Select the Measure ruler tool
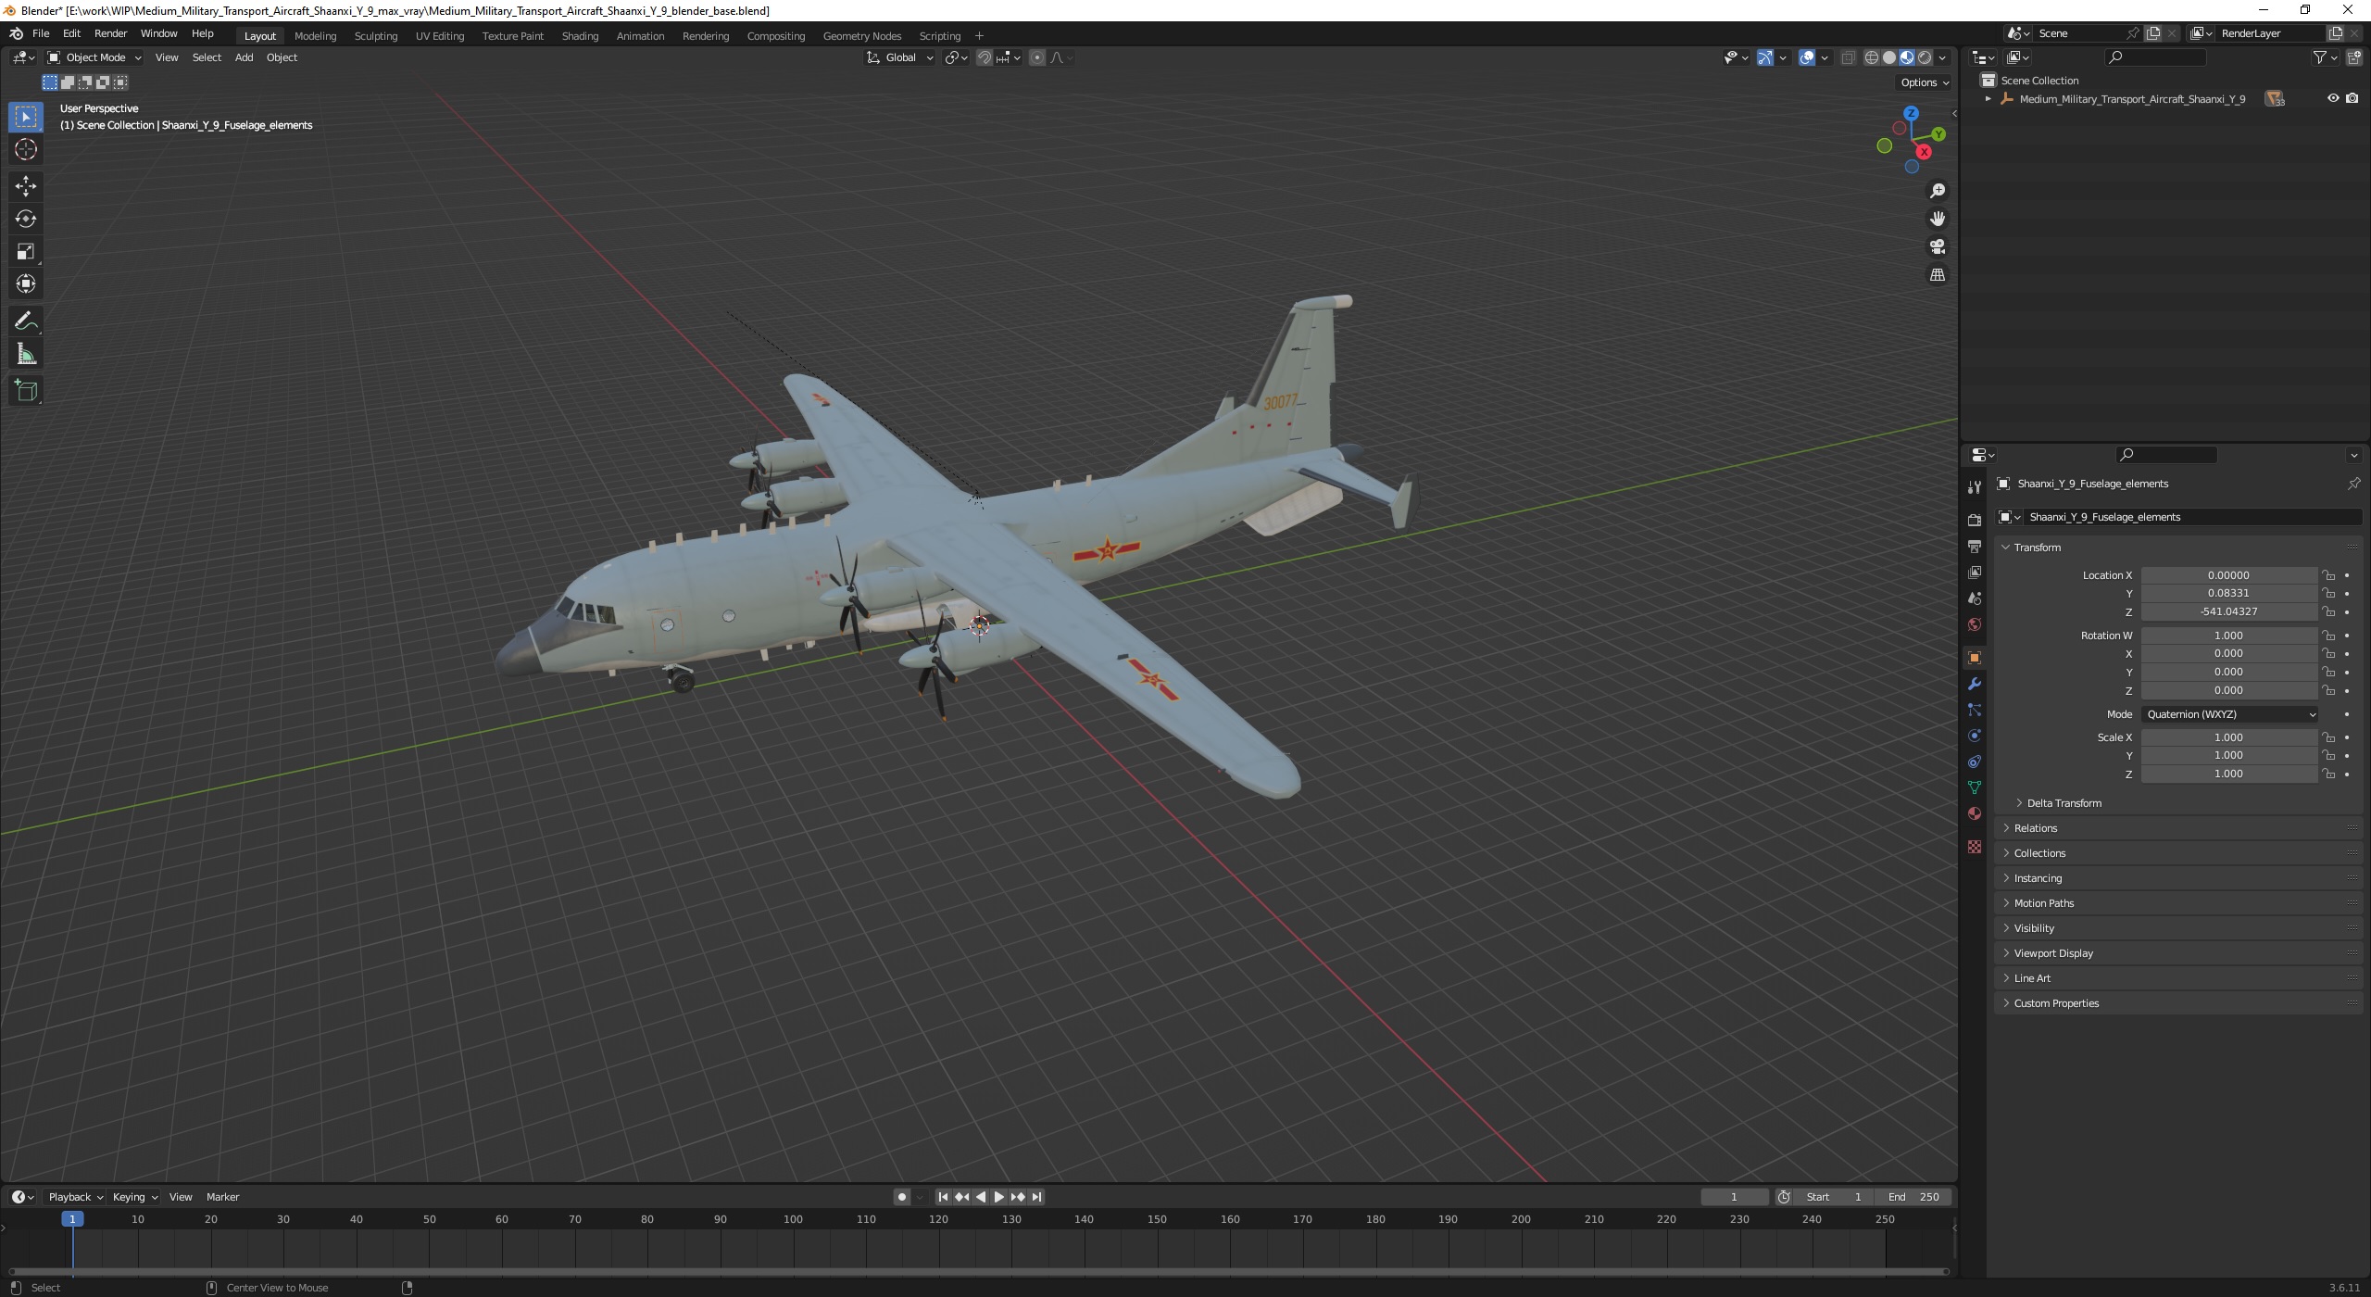The height and width of the screenshot is (1297, 2371). [x=26, y=354]
